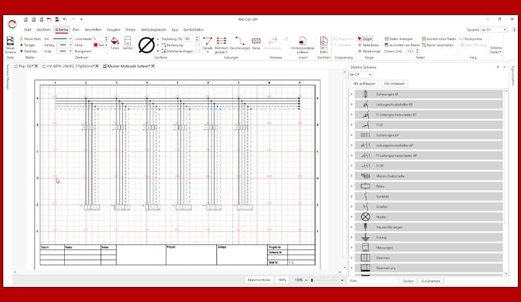Open the Symbol tool in ribbon
Image resolution: width=521 pixels, height=302 pixels.
128,42
